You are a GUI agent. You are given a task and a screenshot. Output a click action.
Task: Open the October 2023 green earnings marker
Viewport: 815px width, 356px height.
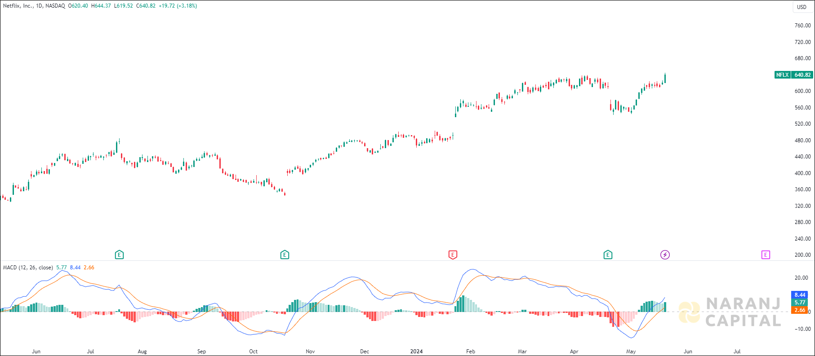point(285,255)
